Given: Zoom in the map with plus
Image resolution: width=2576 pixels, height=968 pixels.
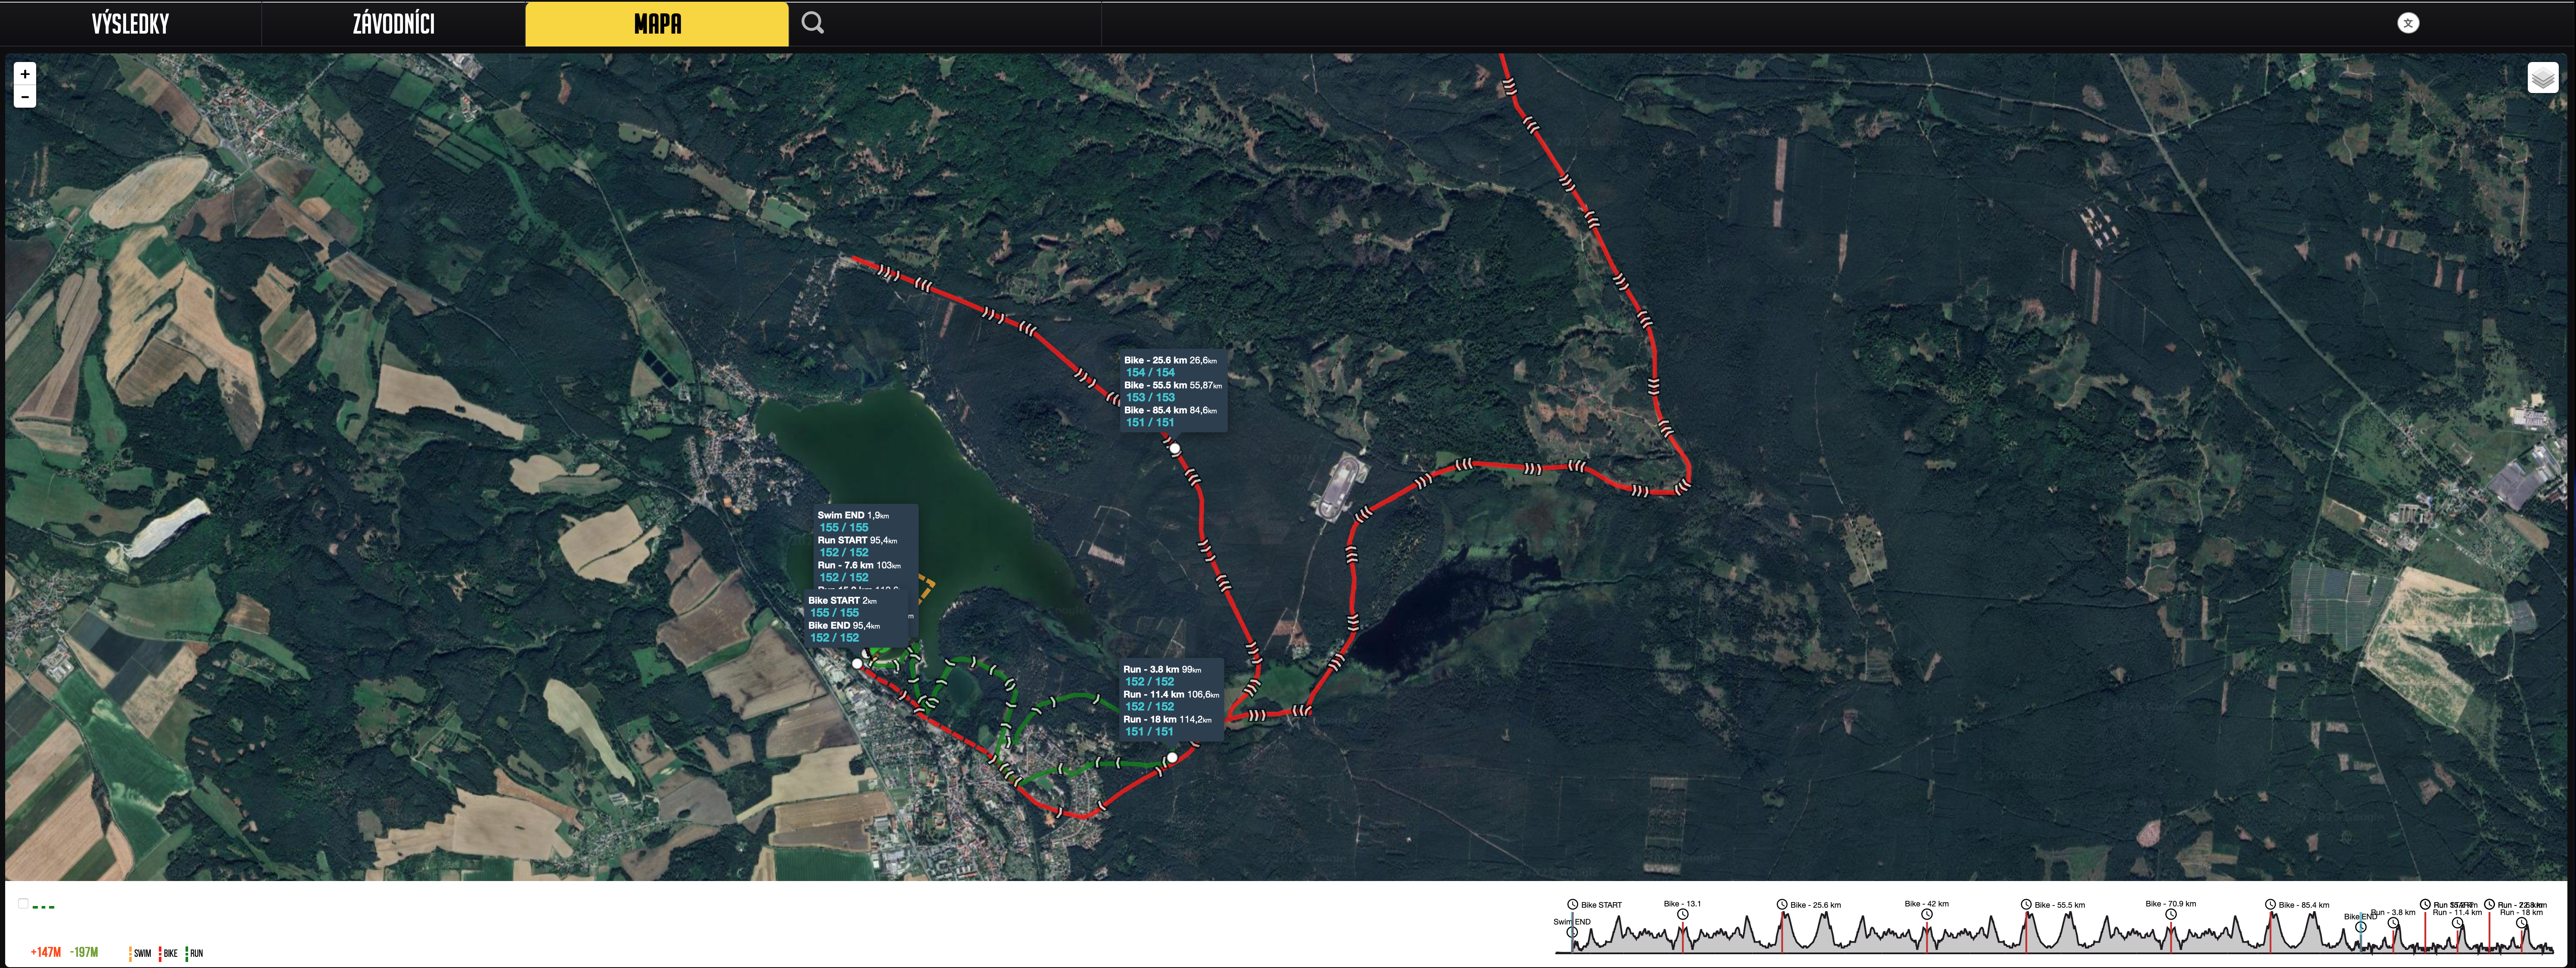Looking at the screenshot, I should (25, 73).
